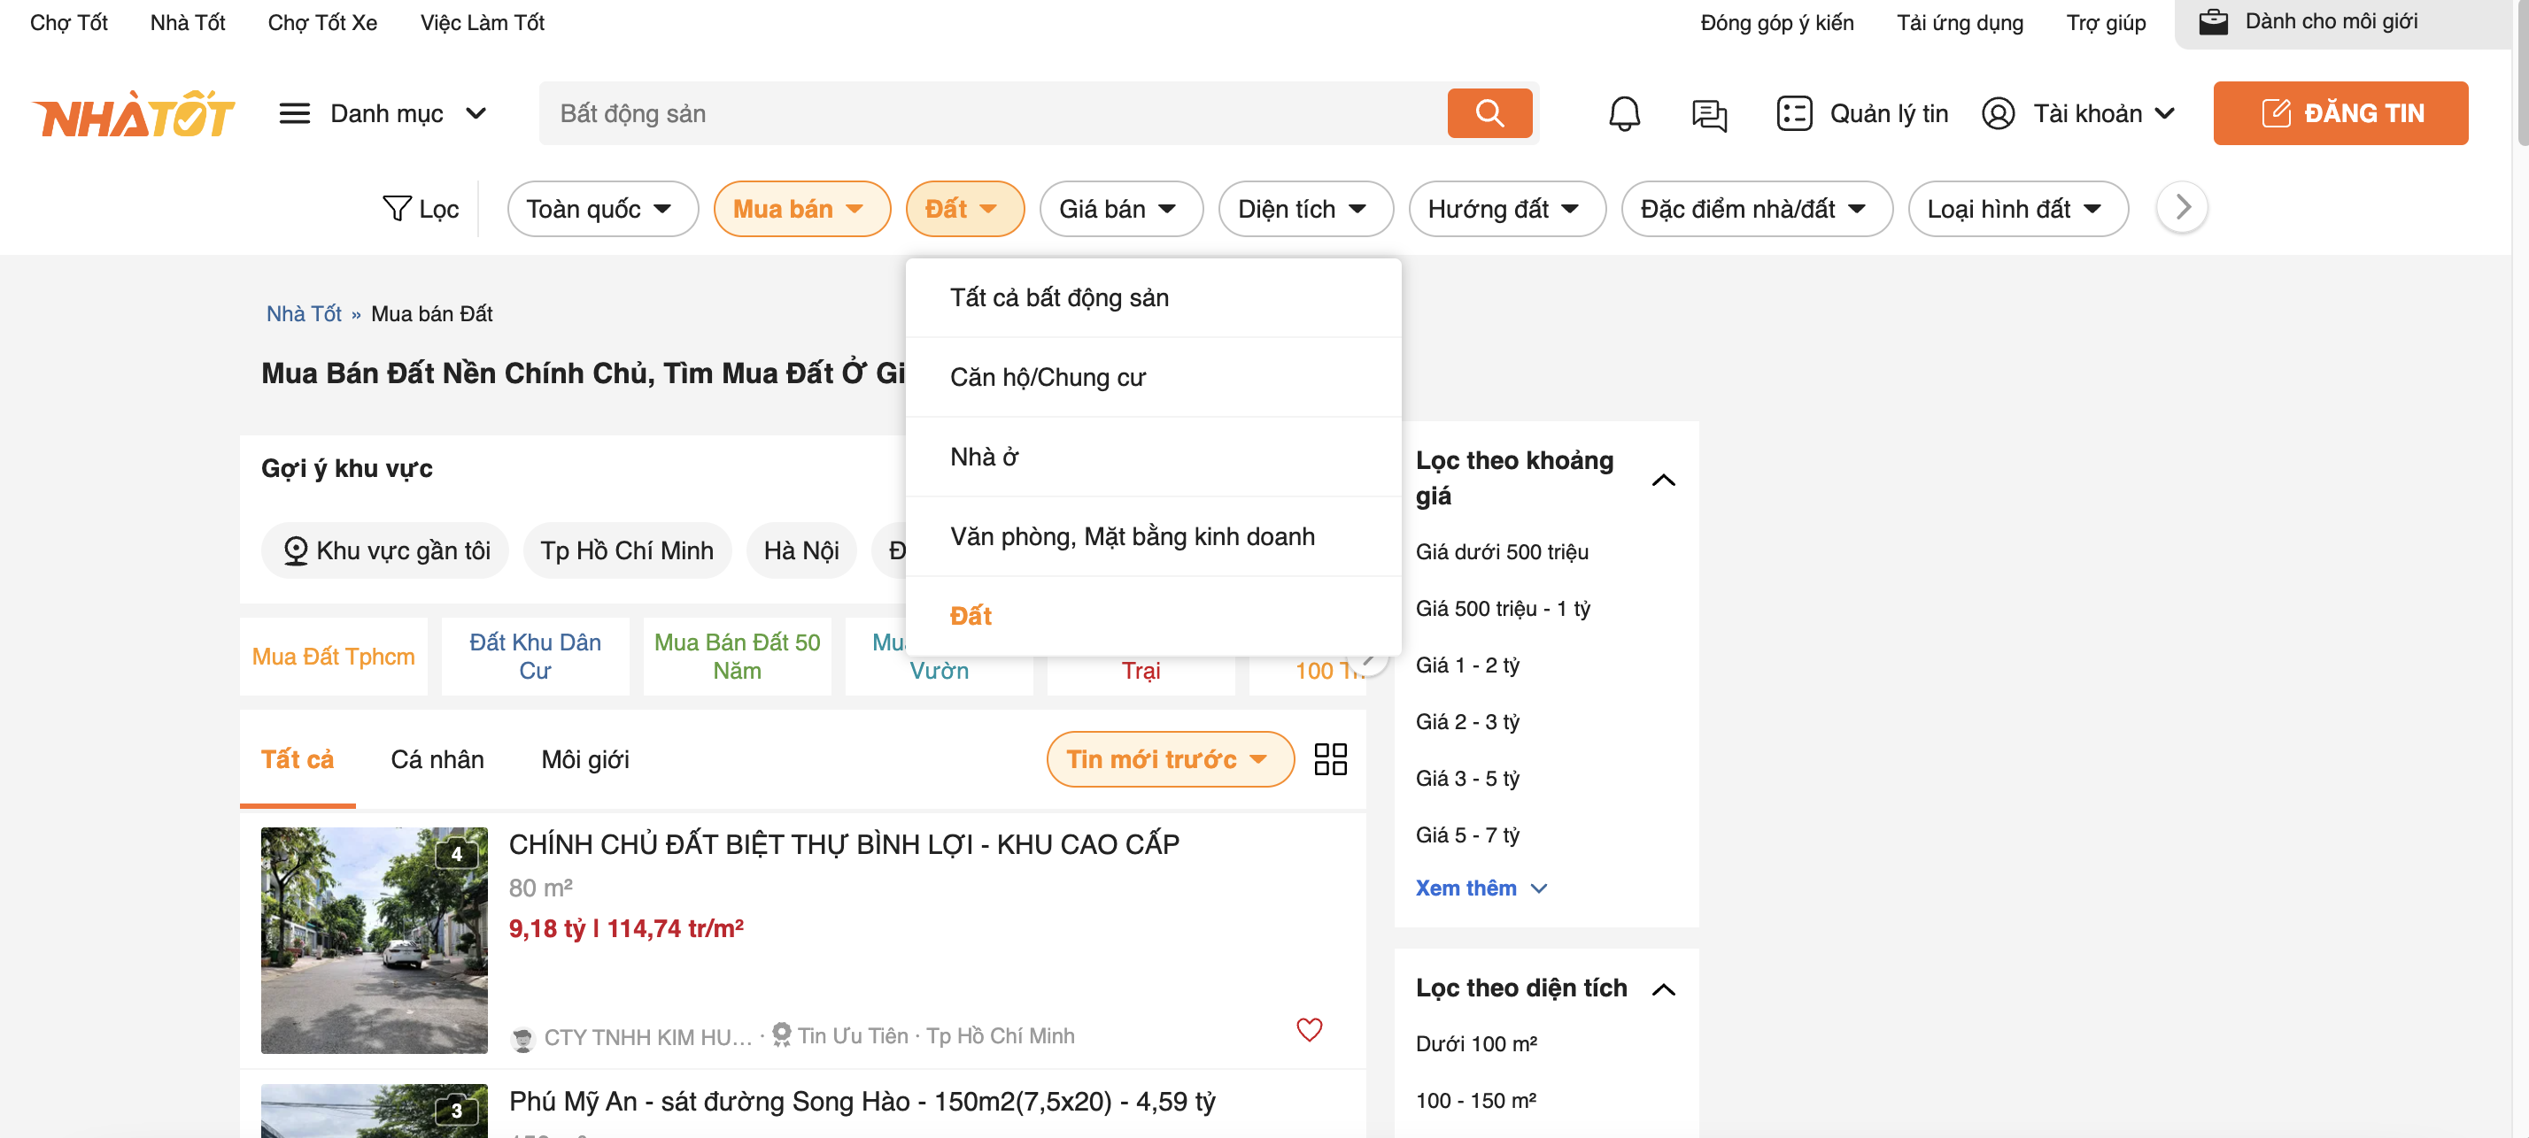The width and height of the screenshot is (2529, 1138).
Task: Collapse Lọc theo khoảng giá section
Action: click(x=1663, y=480)
